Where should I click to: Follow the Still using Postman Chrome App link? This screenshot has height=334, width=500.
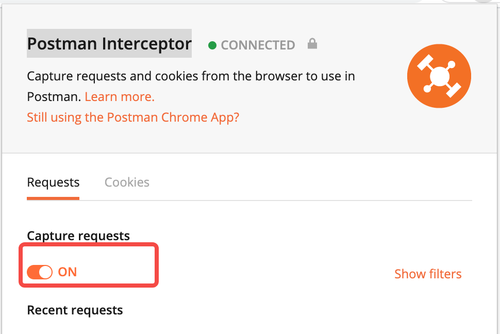pos(133,117)
